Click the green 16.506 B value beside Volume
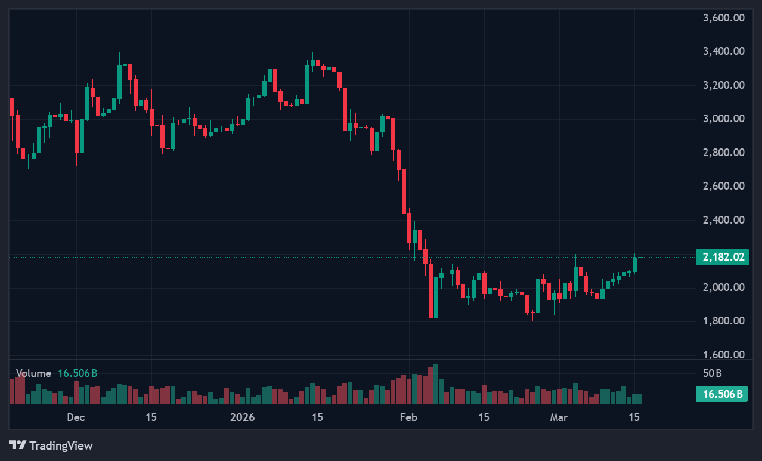The width and height of the screenshot is (762, 461). [78, 373]
